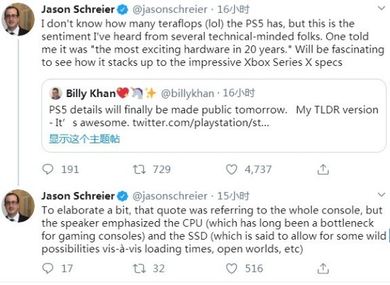Open @billykhan profile handle
390x285 pixels.
pos(187,94)
